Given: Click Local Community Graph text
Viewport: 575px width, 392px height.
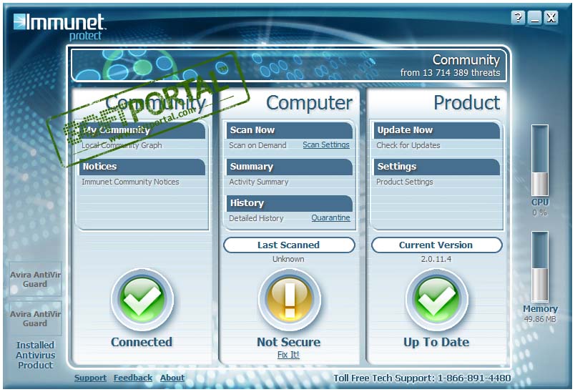Looking at the screenshot, I should [122, 145].
